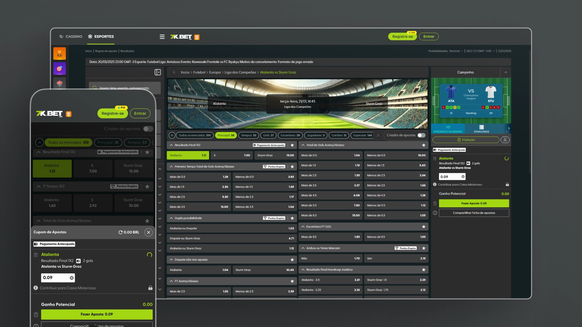Open the GMT -3:00 timezone dropdown
This screenshot has height=327, width=582.
(x=480, y=51)
